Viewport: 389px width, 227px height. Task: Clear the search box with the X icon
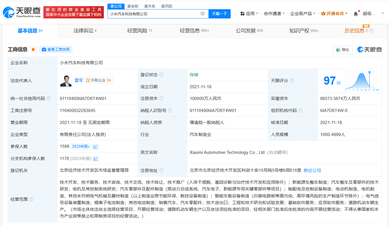point(203,13)
